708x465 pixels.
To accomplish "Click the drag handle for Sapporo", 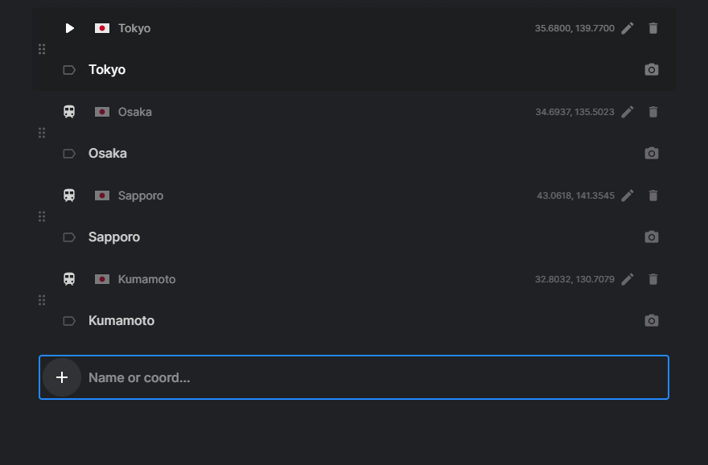I will (42, 216).
